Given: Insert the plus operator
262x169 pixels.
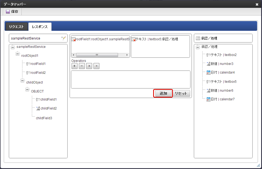Looking at the screenshot, I should coord(75,66).
